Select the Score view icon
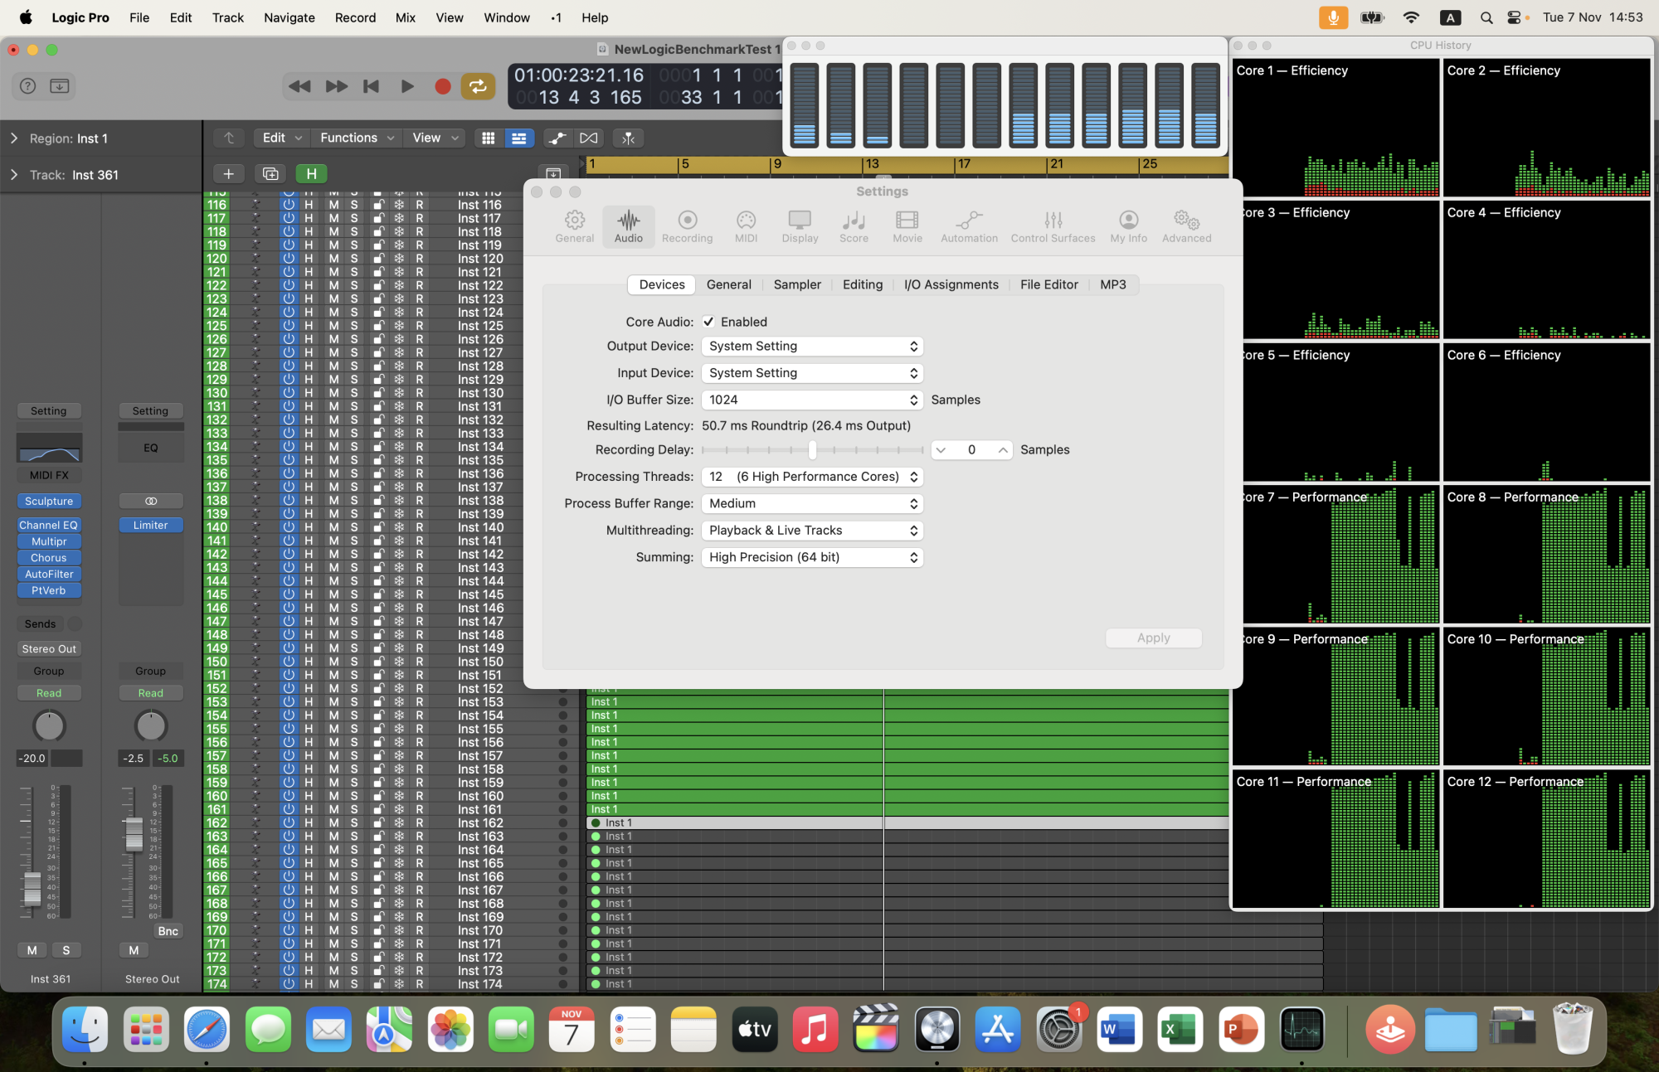The image size is (1659, 1072). point(854,224)
